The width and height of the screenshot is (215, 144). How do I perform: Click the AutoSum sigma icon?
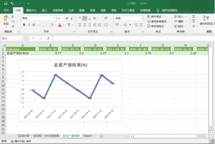(x=194, y=17)
